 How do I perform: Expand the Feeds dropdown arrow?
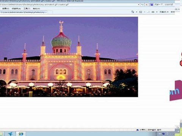pyautogui.click(x=144, y=12)
